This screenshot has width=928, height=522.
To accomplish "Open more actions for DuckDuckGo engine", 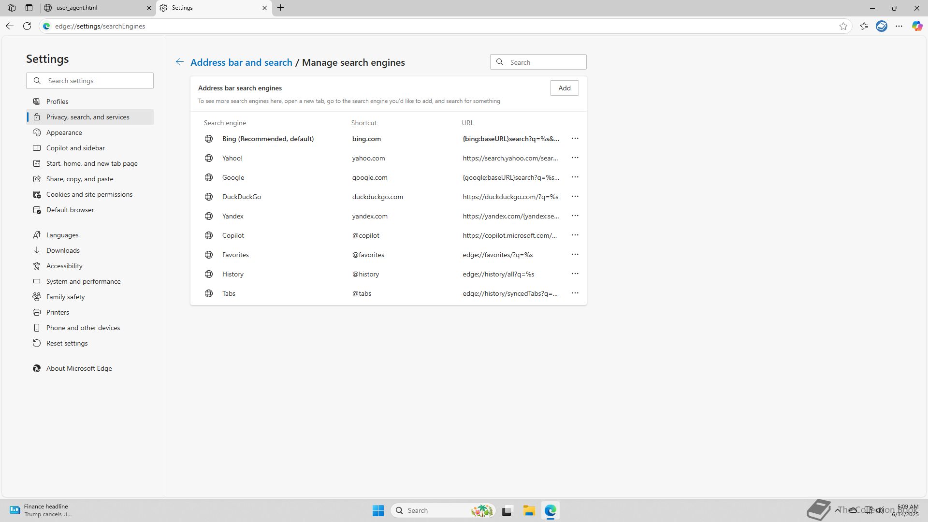I will (575, 197).
